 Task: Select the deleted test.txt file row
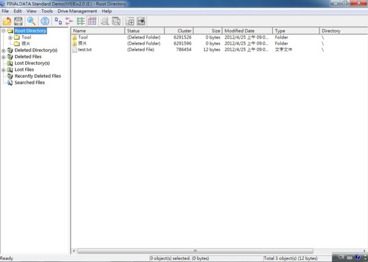[x=85, y=50]
